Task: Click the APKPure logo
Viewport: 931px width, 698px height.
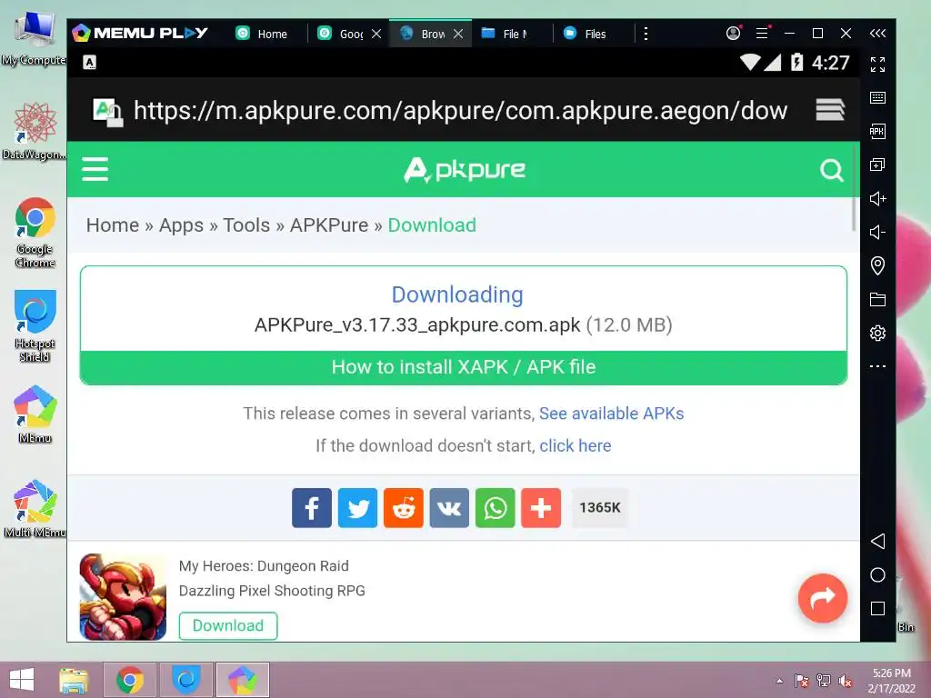Action: click(x=465, y=170)
